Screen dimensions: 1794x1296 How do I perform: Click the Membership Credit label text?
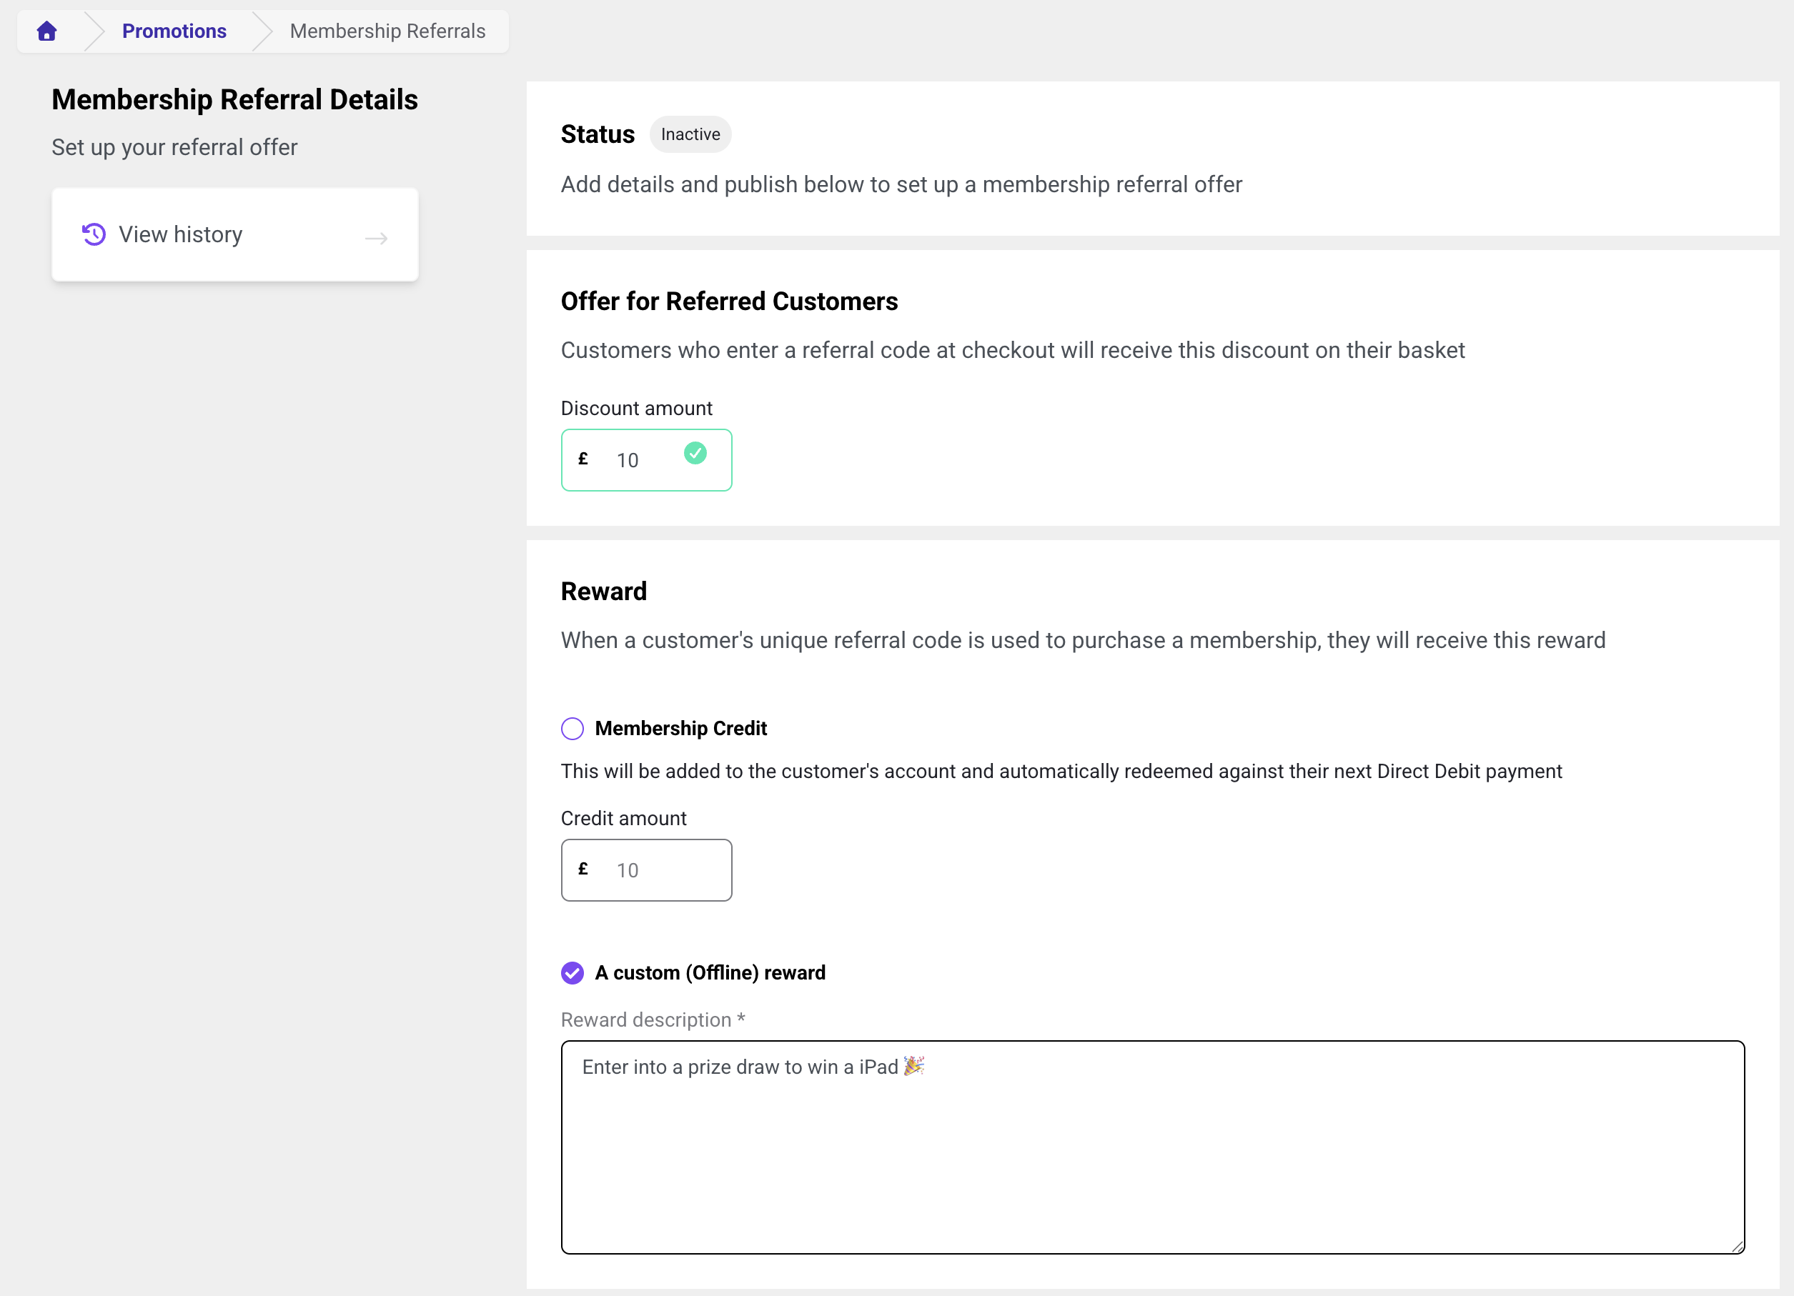pyautogui.click(x=680, y=728)
